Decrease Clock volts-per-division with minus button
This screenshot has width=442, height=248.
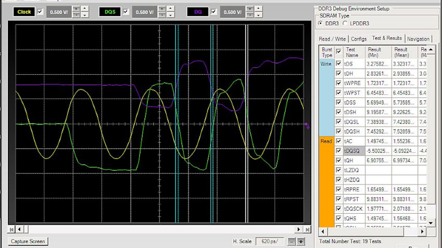click(76, 15)
